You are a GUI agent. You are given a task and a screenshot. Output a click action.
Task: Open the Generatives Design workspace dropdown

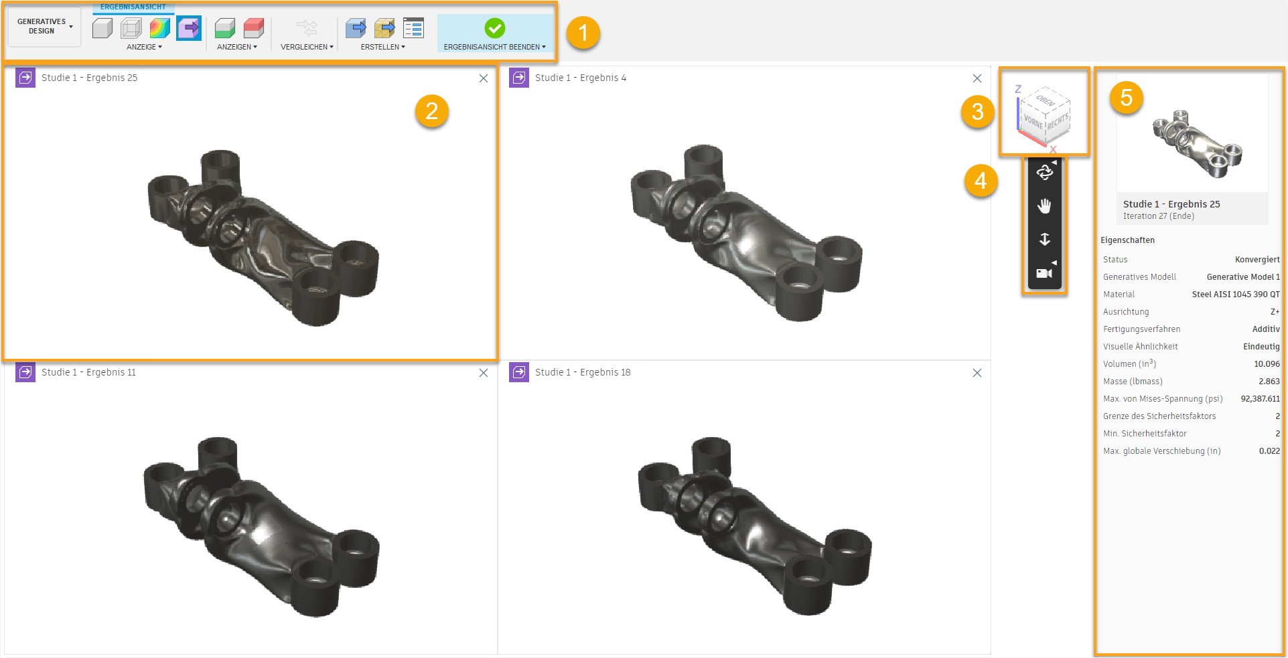point(45,27)
